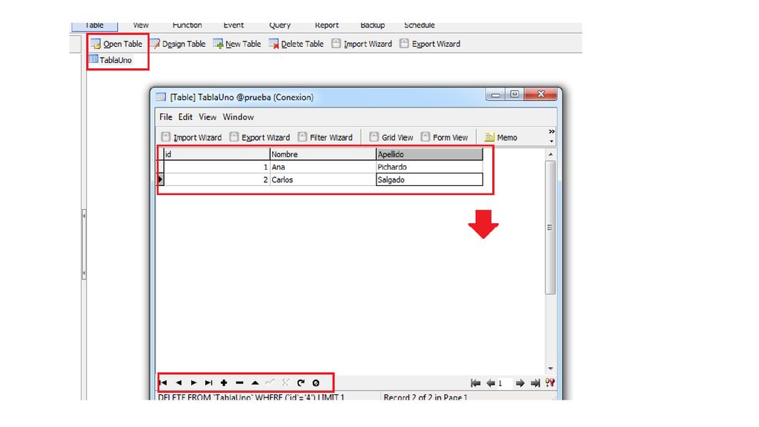The image size is (759, 427).
Task: Switch to the Function tab
Action: point(188,26)
